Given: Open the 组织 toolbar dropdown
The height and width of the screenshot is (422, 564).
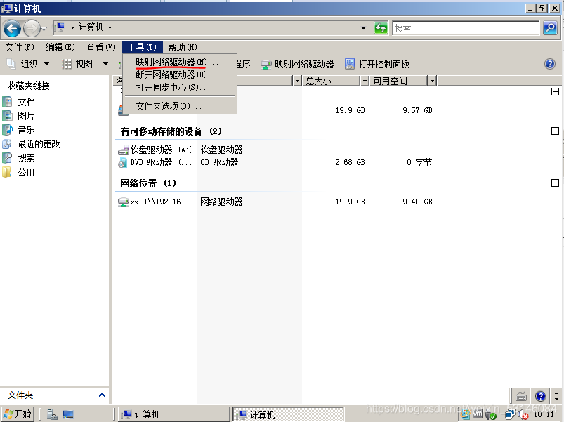Looking at the screenshot, I should [x=28, y=64].
